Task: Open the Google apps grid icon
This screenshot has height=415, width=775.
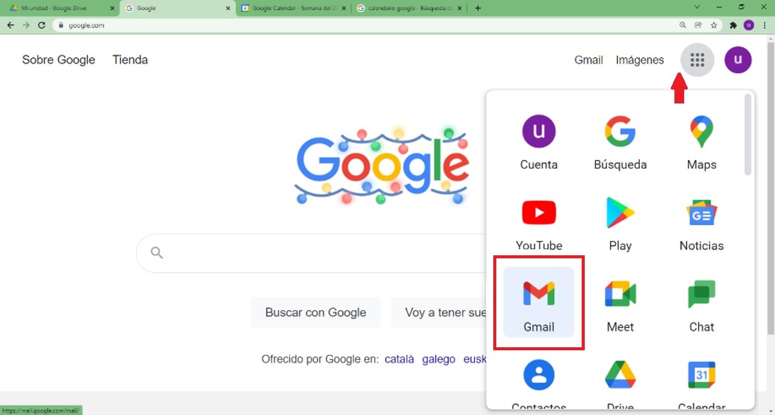Action: click(x=697, y=60)
